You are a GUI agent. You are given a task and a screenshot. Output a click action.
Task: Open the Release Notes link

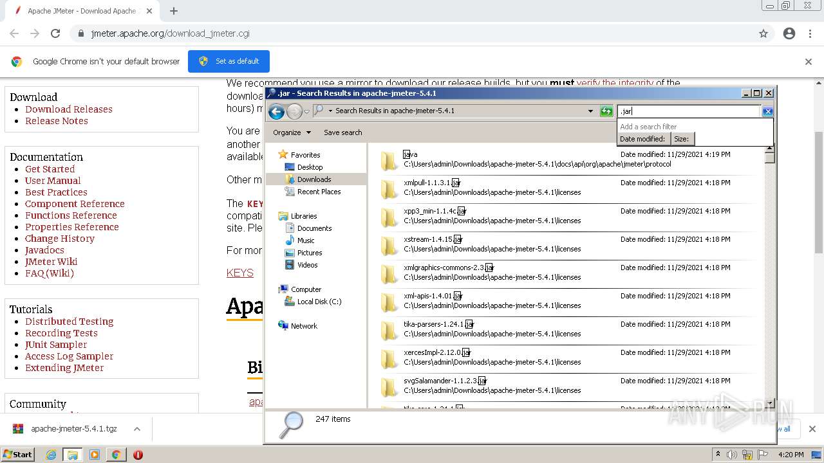pyautogui.click(x=57, y=121)
